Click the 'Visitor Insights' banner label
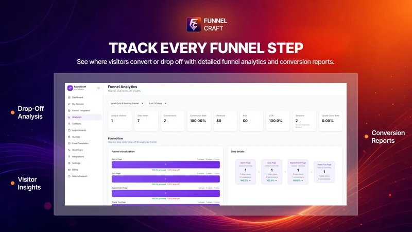The height and width of the screenshot is (232, 412). tap(29, 184)
